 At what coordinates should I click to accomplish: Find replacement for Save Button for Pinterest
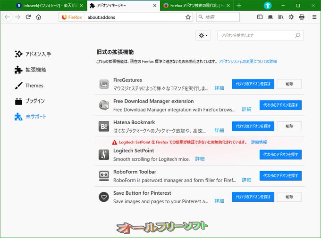[x=253, y=197]
